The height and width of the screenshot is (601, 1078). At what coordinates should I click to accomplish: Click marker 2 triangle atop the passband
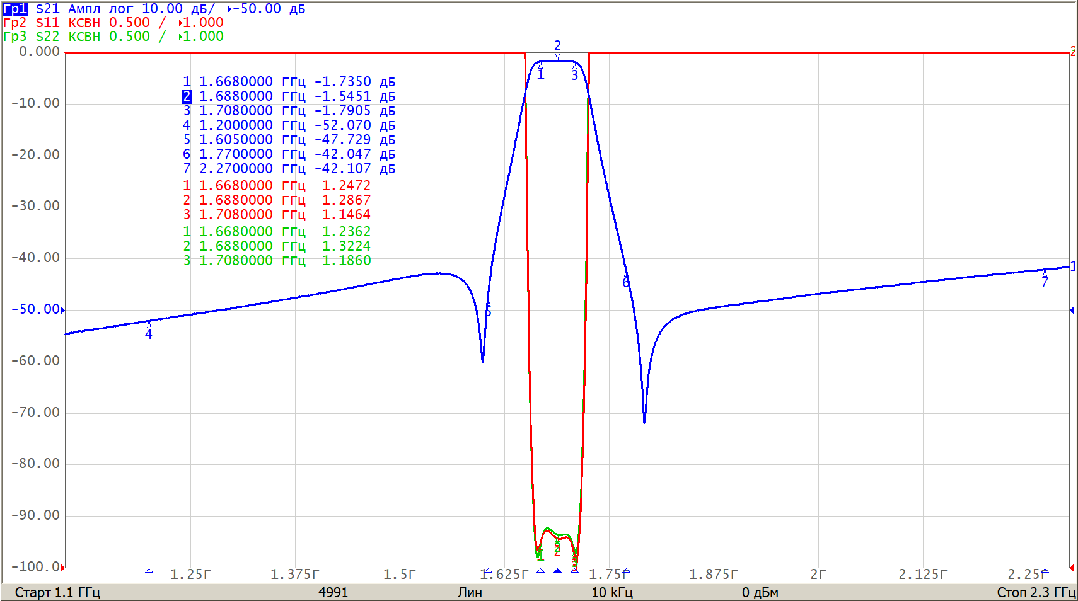tap(557, 56)
